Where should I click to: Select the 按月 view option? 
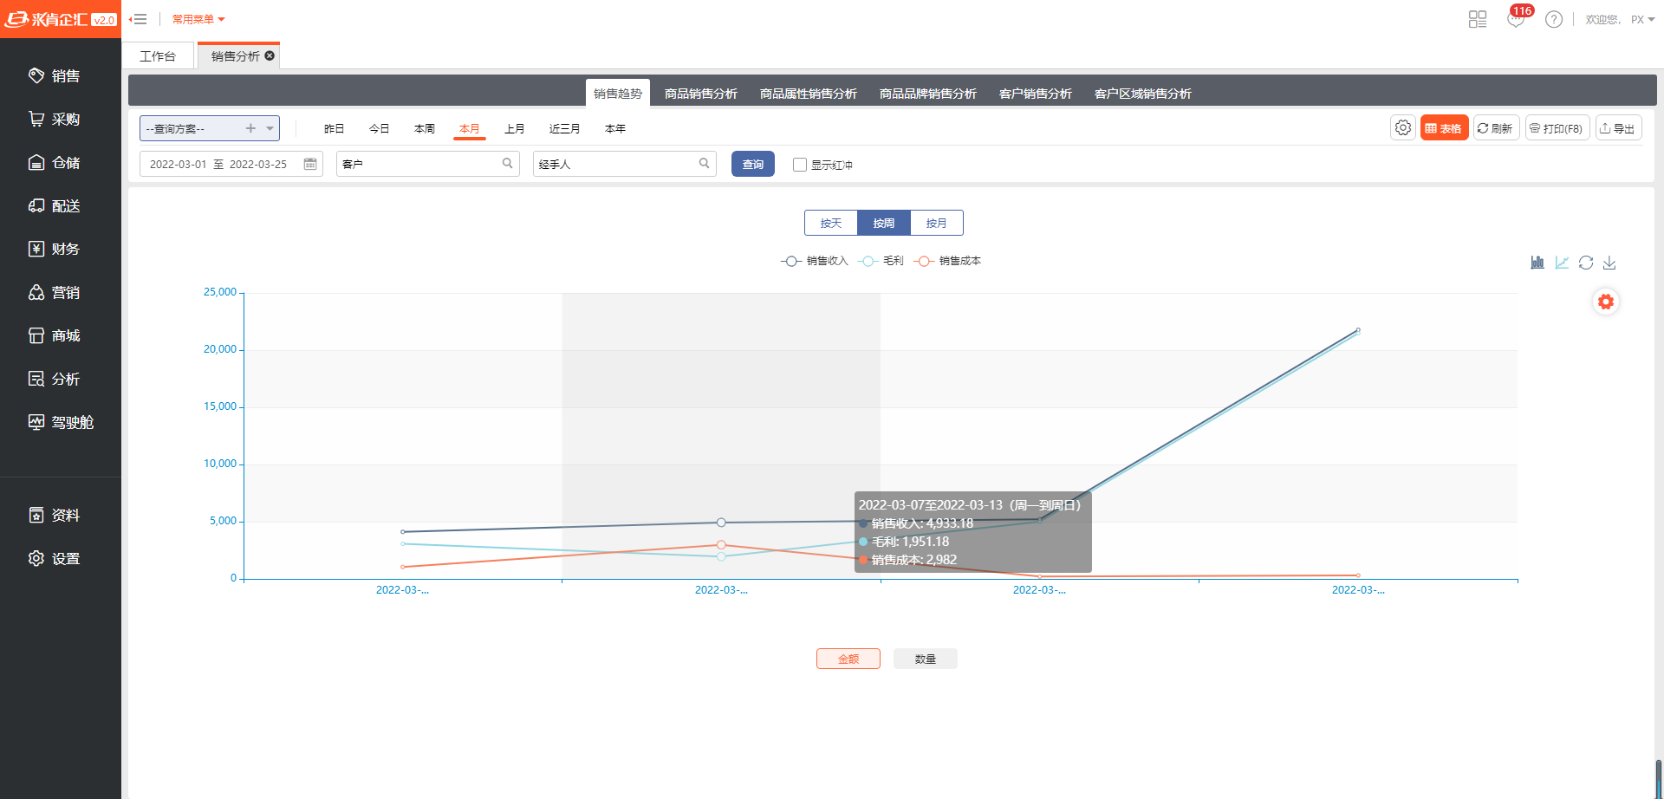[936, 223]
